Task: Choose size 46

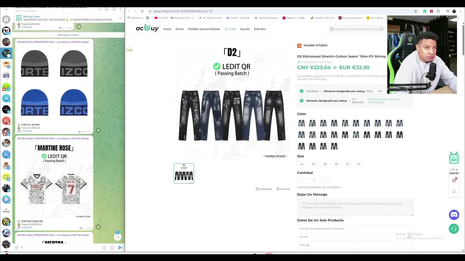Action: point(313,164)
